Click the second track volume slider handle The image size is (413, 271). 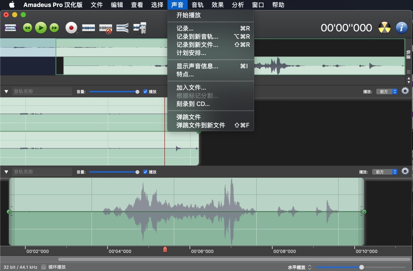(x=137, y=172)
